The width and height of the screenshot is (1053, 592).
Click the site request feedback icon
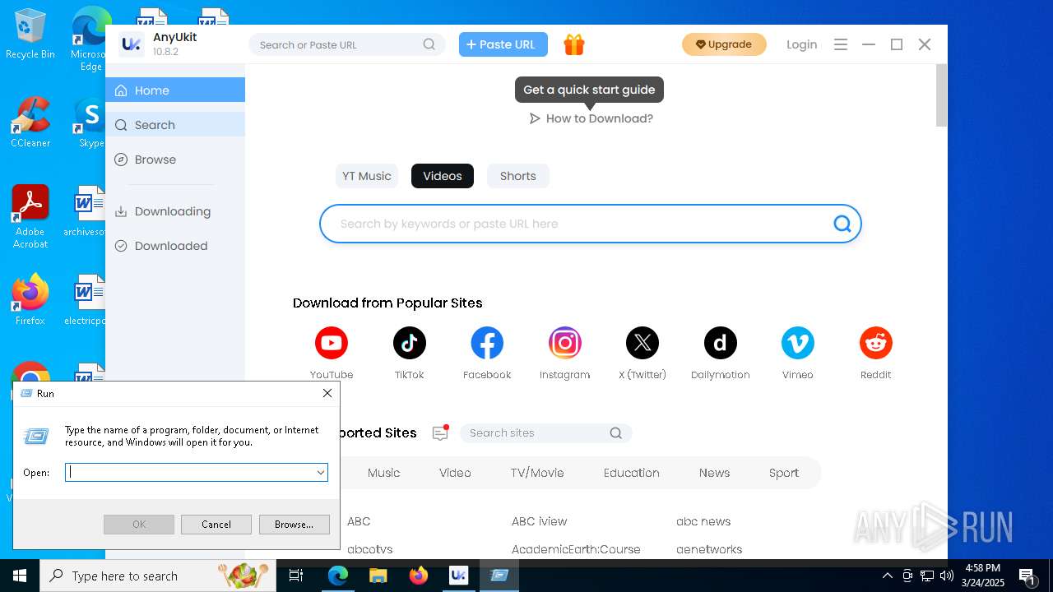[x=441, y=432]
